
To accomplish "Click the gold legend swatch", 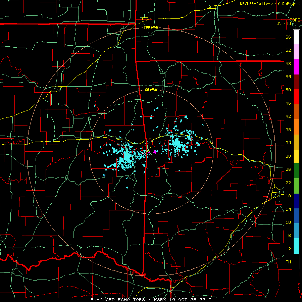I will tap(296, 142).
